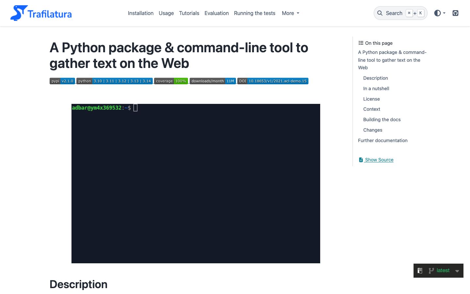Click the downloads/month 11M badge
The width and height of the screenshot is (470, 294).
pyautogui.click(x=212, y=81)
